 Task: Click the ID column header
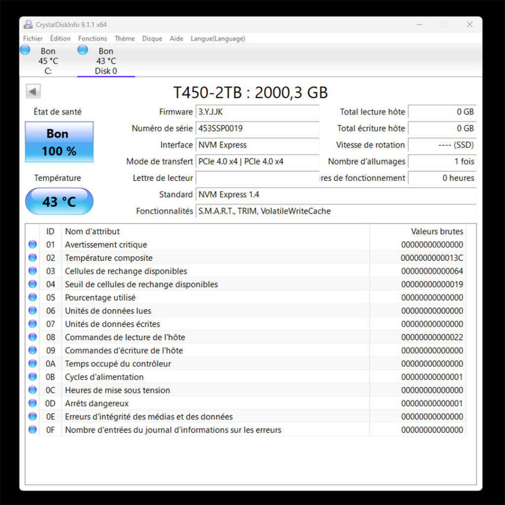50,231
